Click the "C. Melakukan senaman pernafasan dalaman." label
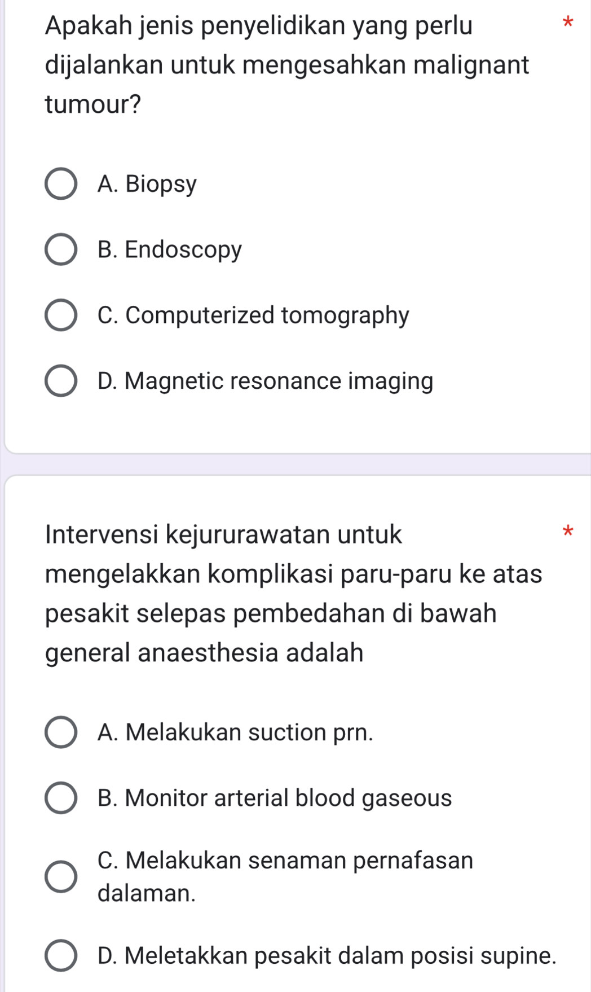 coord(285,876)
